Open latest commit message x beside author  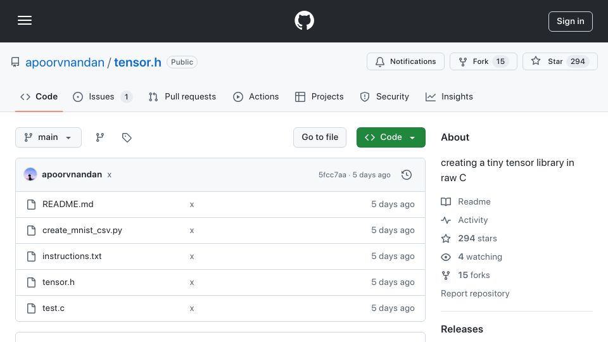[110, 175]
